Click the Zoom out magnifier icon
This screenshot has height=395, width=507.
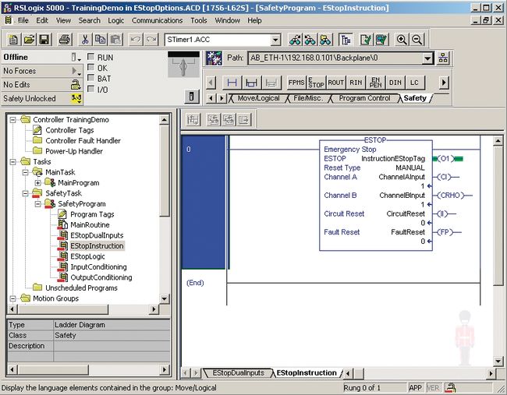(417, 40)
